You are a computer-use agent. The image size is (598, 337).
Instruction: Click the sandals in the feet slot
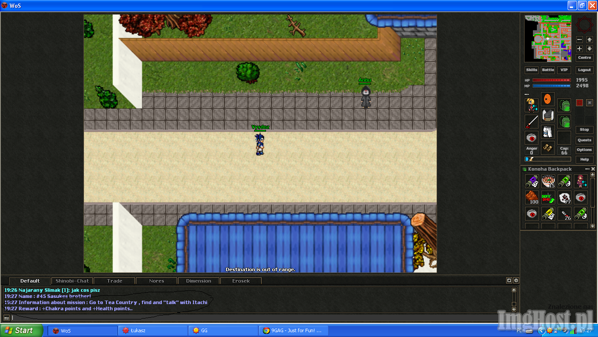coord(547,148)
